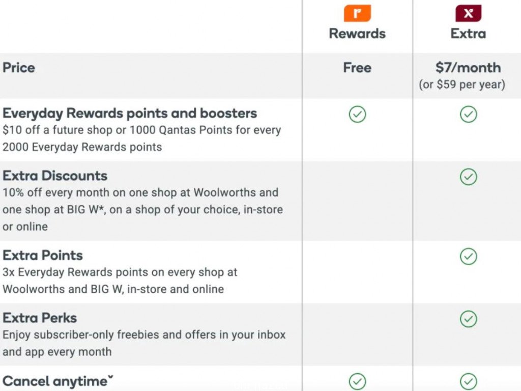Click the Cancel anytime footnote heading
The height and width of the screenshot is (391, 521).
[58, 381]
